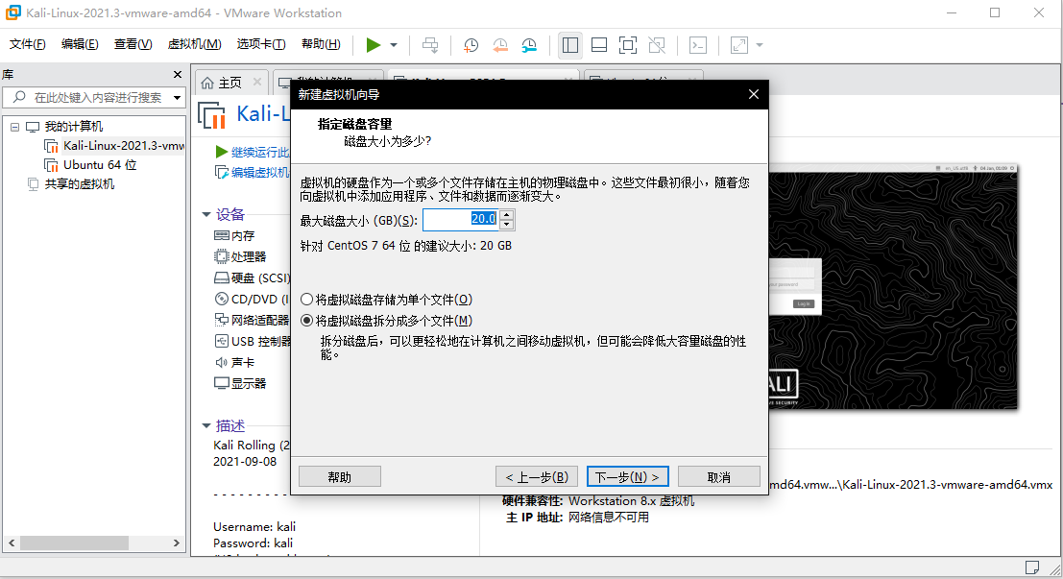Screen dimensions: 1063x579
Task: Take a snapshot of the virtual machine
Action: 471,45
